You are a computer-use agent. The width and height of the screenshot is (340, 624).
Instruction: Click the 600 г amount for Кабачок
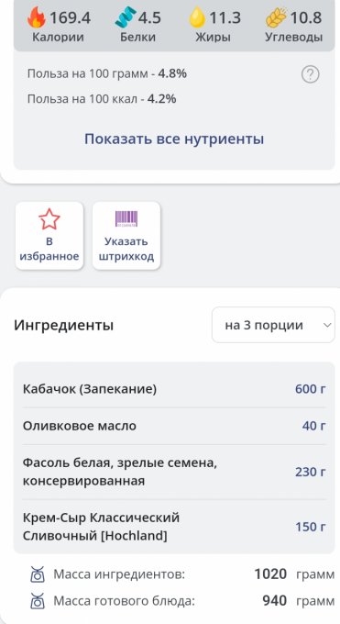point(310,389)
